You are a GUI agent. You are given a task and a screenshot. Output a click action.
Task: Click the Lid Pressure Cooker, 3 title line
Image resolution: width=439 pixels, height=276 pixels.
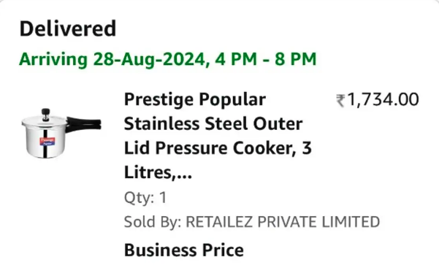(218, 148)
